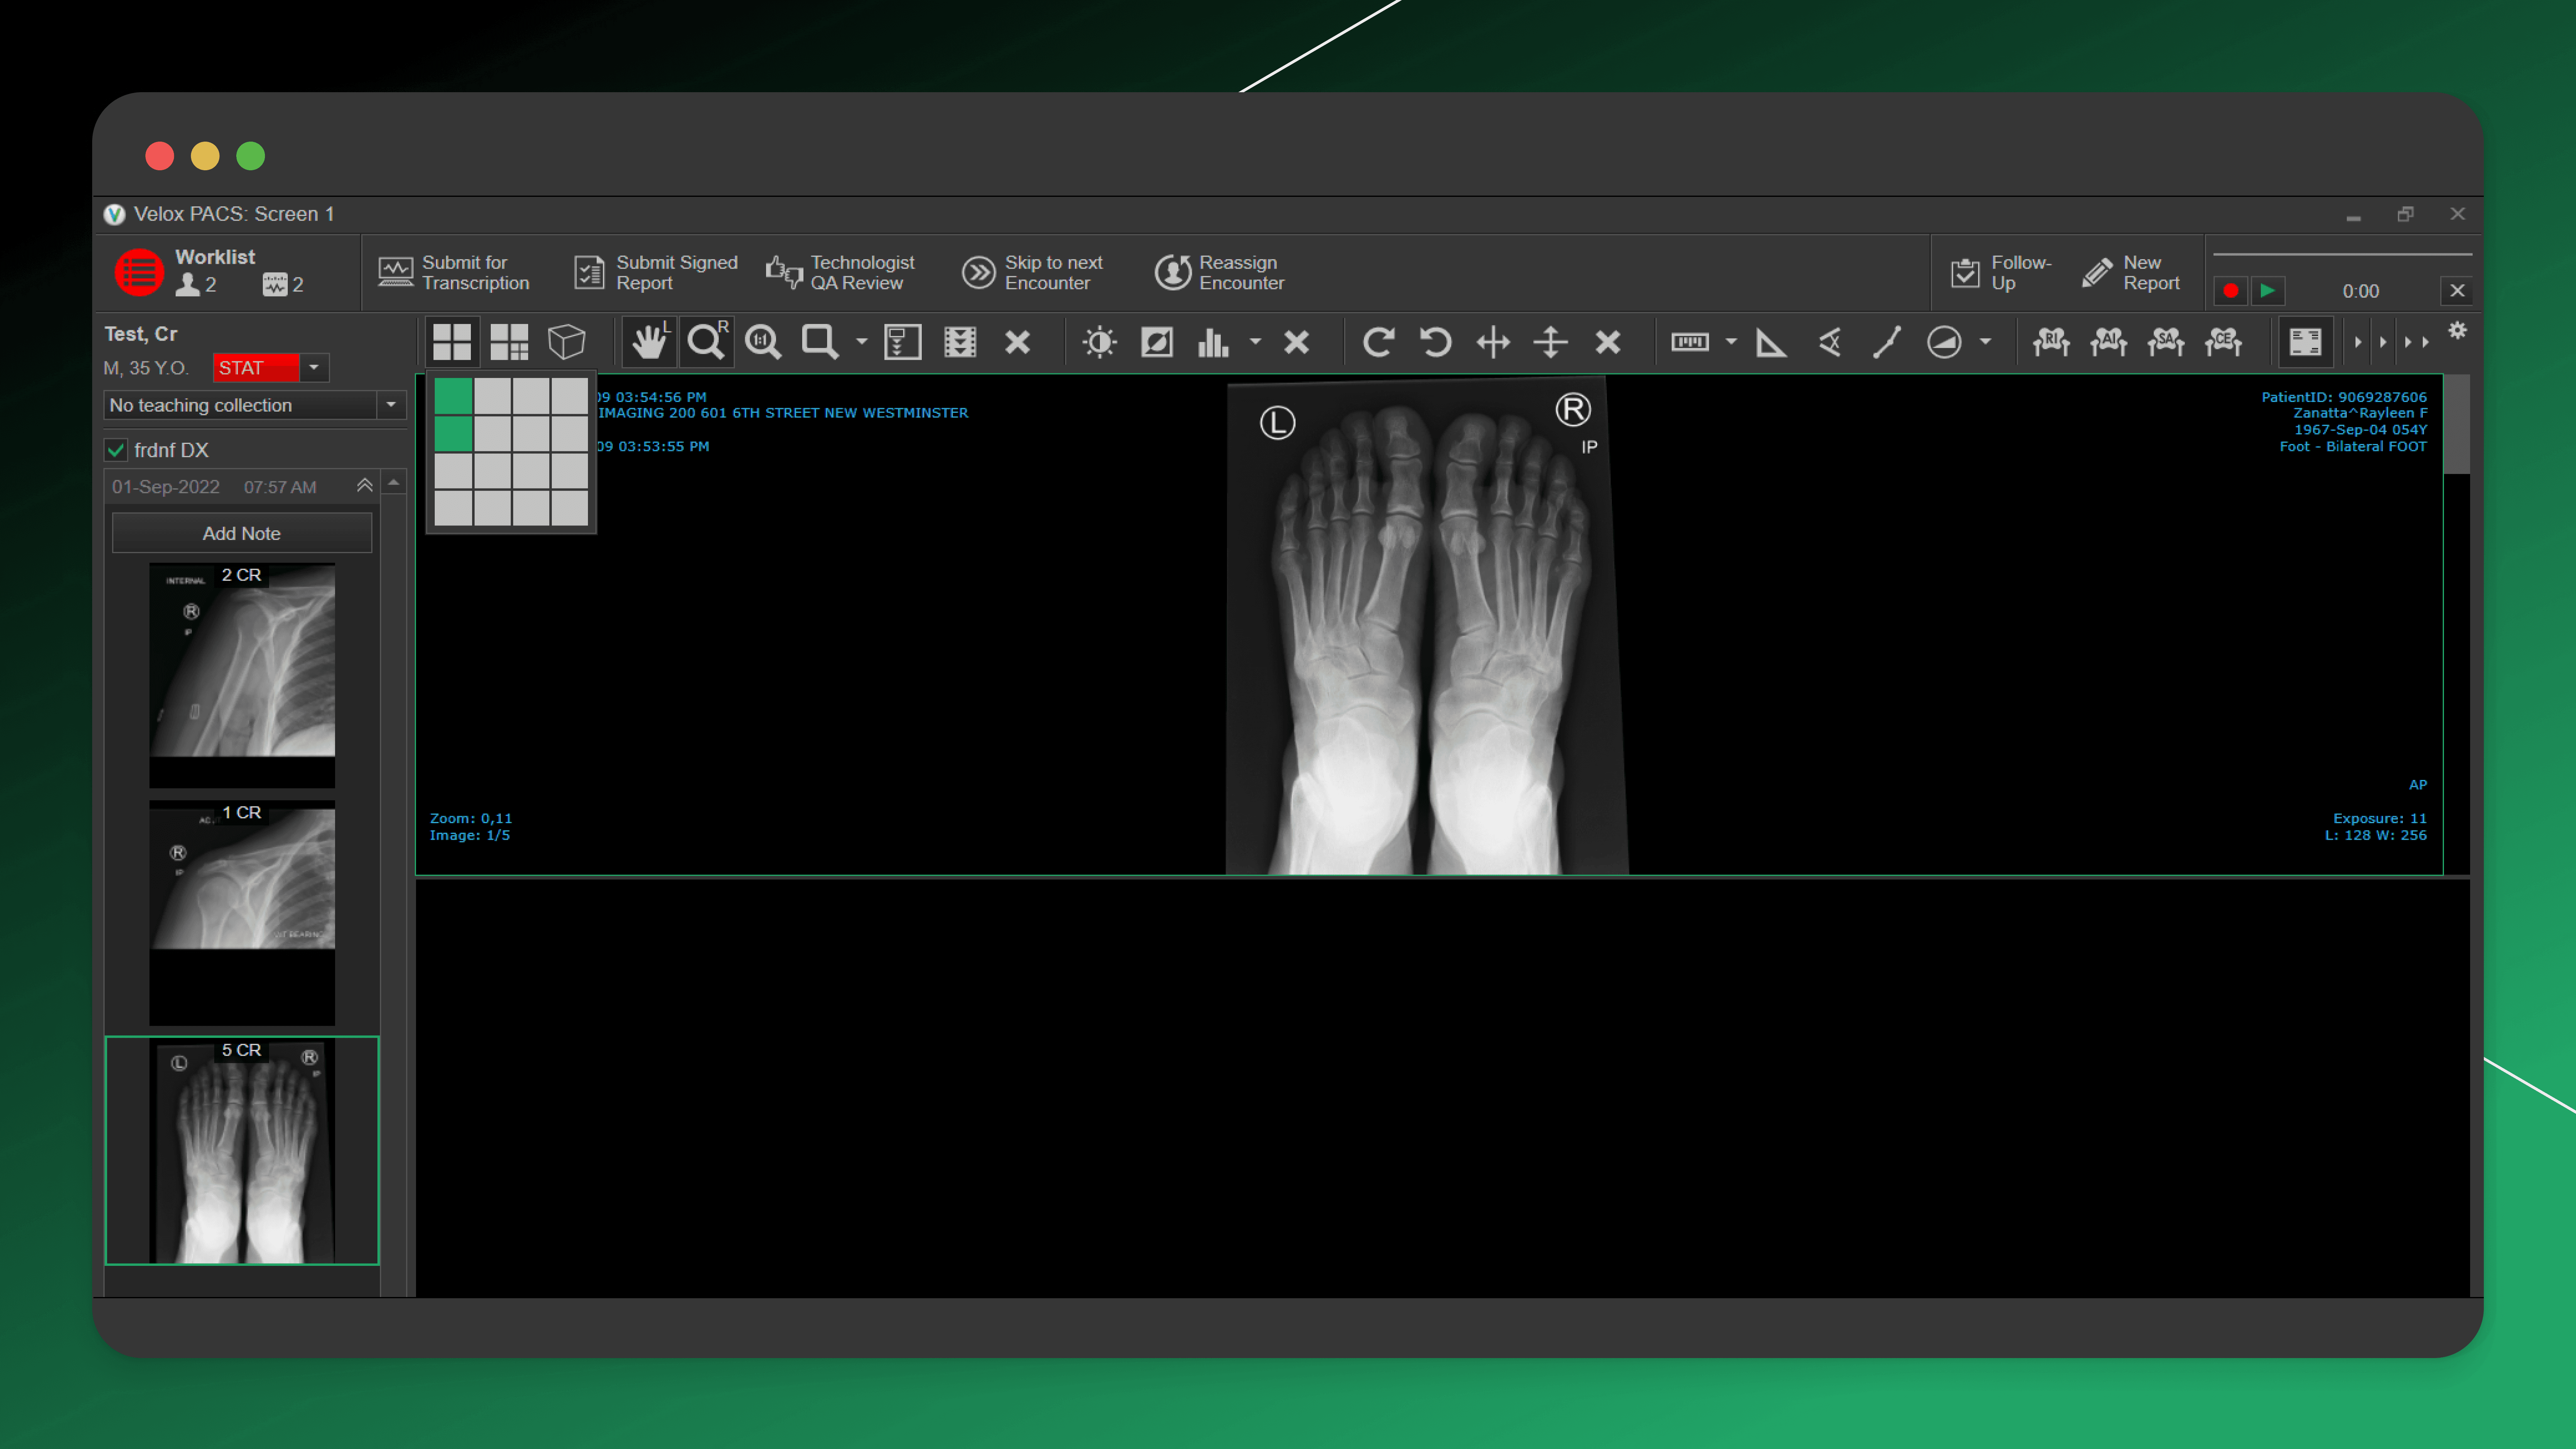
Task: Start recording with the red record button
Action: [2230, 291]
